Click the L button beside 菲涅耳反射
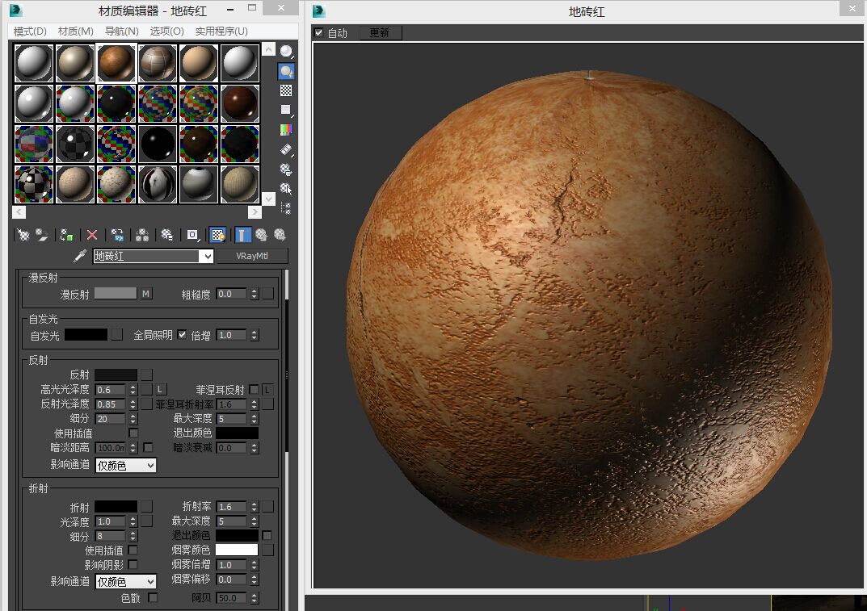 [x=267, y=390]
